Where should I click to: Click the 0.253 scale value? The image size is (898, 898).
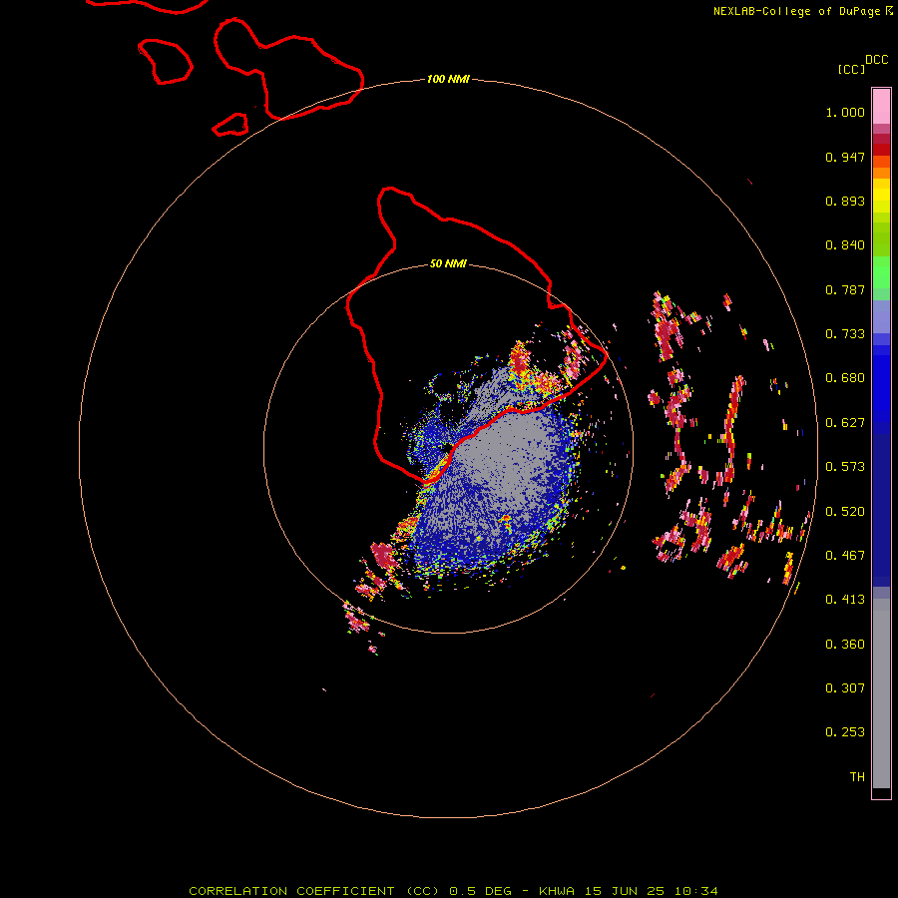tap(845, 732)
